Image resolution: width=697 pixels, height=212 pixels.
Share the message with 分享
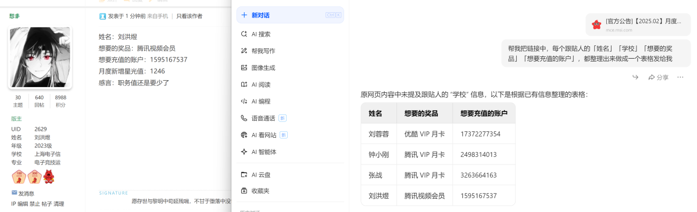658,77
